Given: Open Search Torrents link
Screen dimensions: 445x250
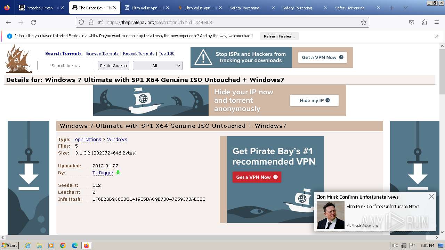Looking at the screenshot, I should click(x=63, y=53).
